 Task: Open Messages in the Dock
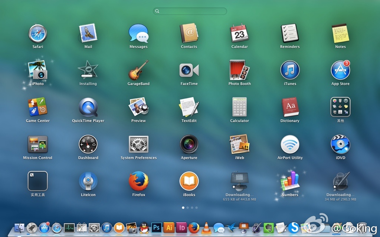click(x=219, y=228)
